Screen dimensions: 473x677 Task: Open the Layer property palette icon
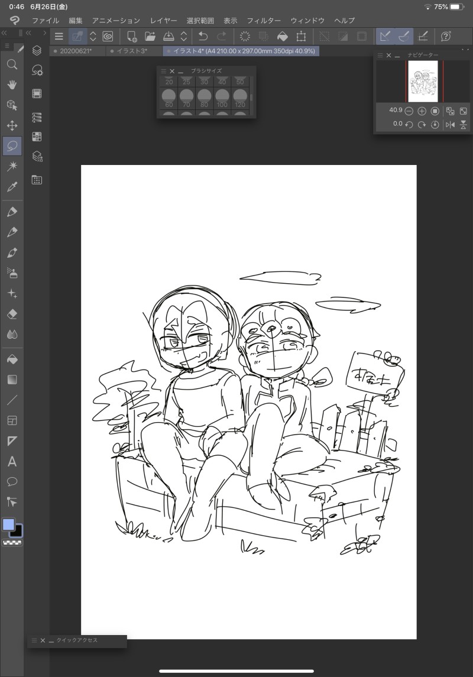[37, 117]
